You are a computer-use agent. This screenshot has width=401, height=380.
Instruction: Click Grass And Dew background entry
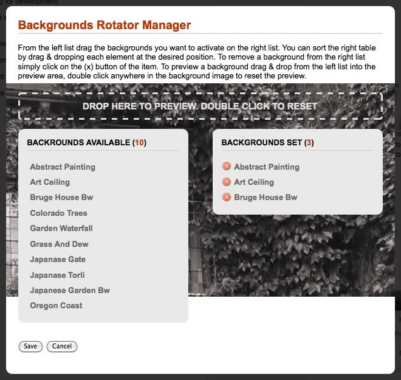pos(59,244)
